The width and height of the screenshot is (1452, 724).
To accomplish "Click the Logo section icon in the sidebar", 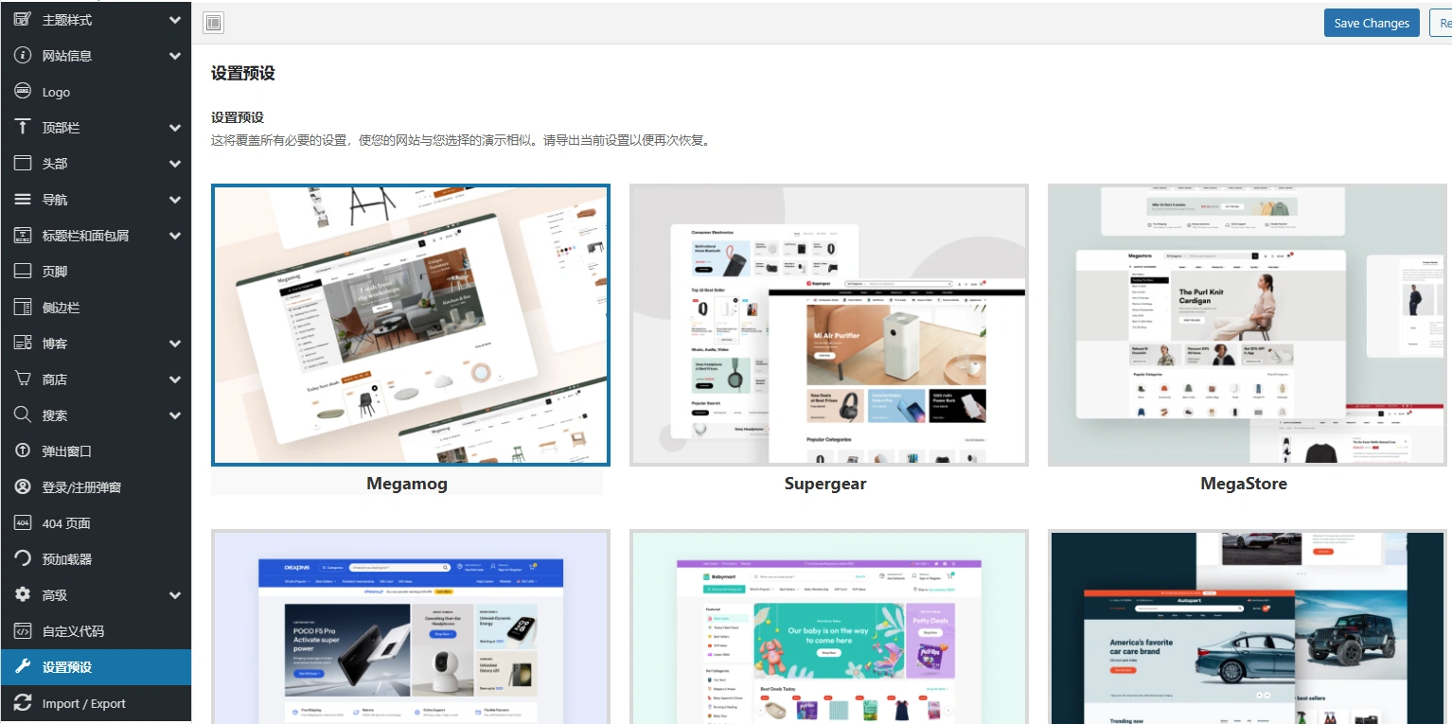I will 21,91.
